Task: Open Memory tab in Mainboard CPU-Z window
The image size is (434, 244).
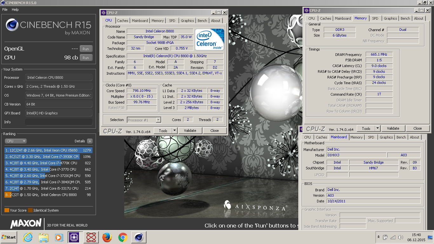Action: tap(356, 137)
